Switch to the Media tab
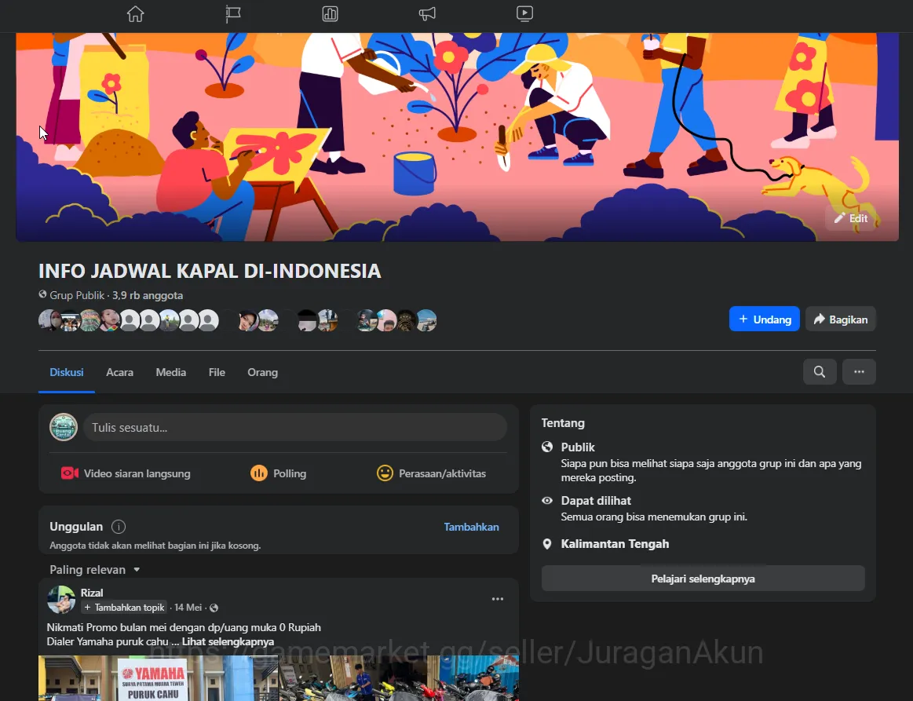This screenshot has height=701, width=913. pyautogui.click(x=170, y=372)
